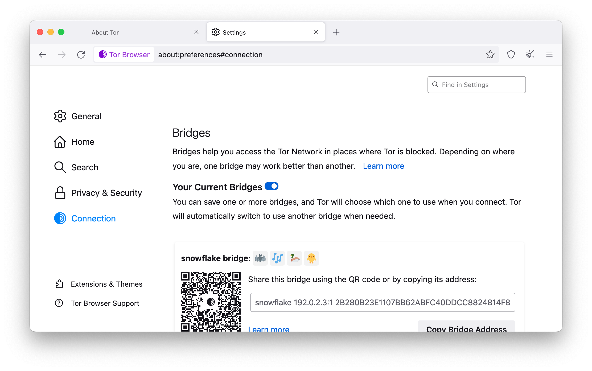This screenshot has height=371, width=592.
Task: Close the Settings tab
Action: point(316,32)
